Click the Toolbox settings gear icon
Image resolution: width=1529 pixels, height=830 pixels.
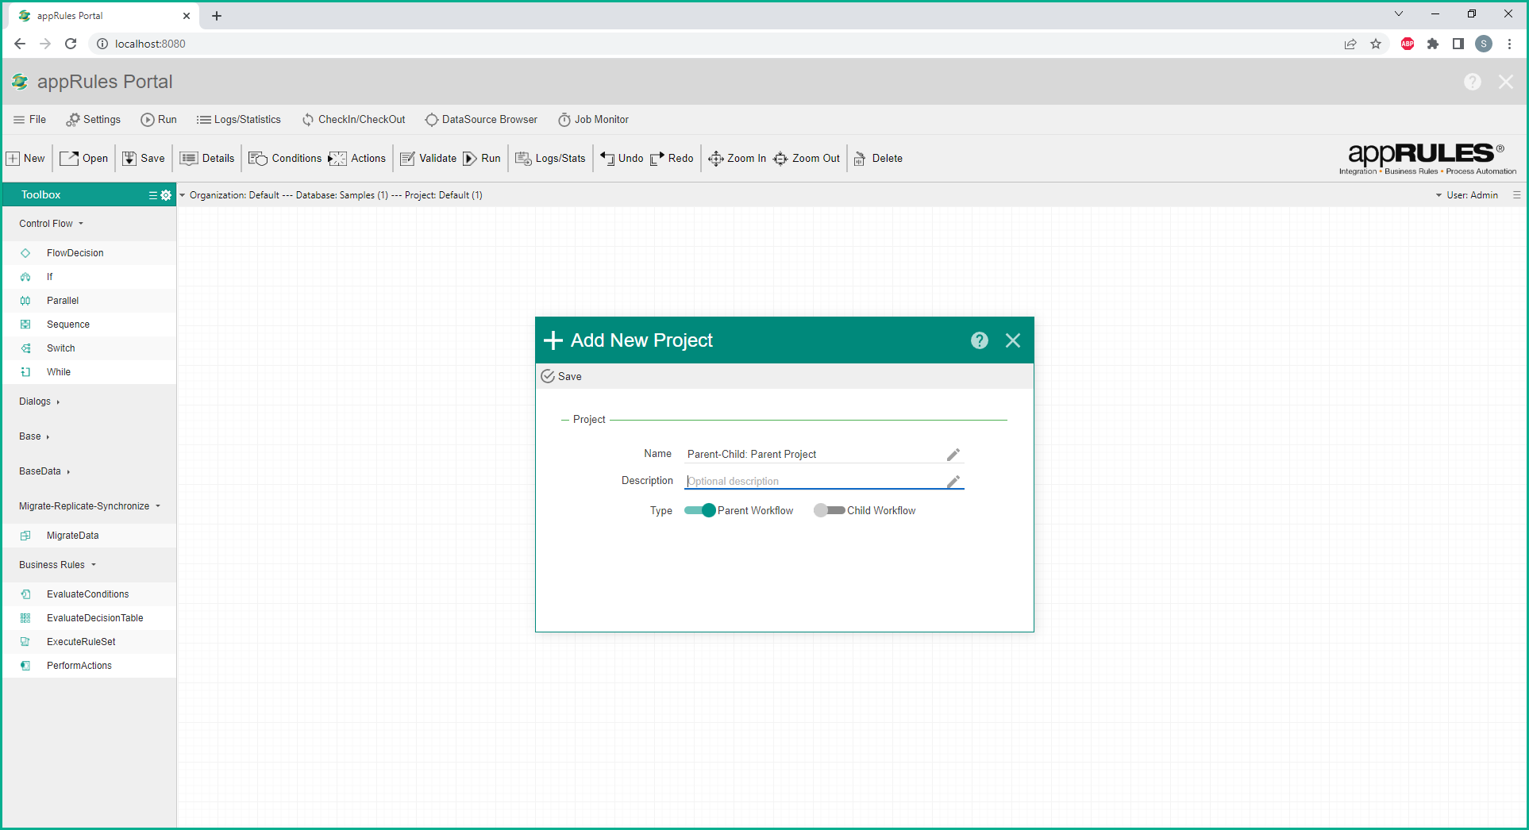point(166,195)
